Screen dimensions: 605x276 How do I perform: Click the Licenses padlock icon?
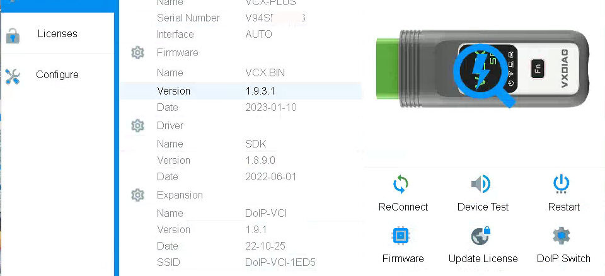click(x=13, y=35)
